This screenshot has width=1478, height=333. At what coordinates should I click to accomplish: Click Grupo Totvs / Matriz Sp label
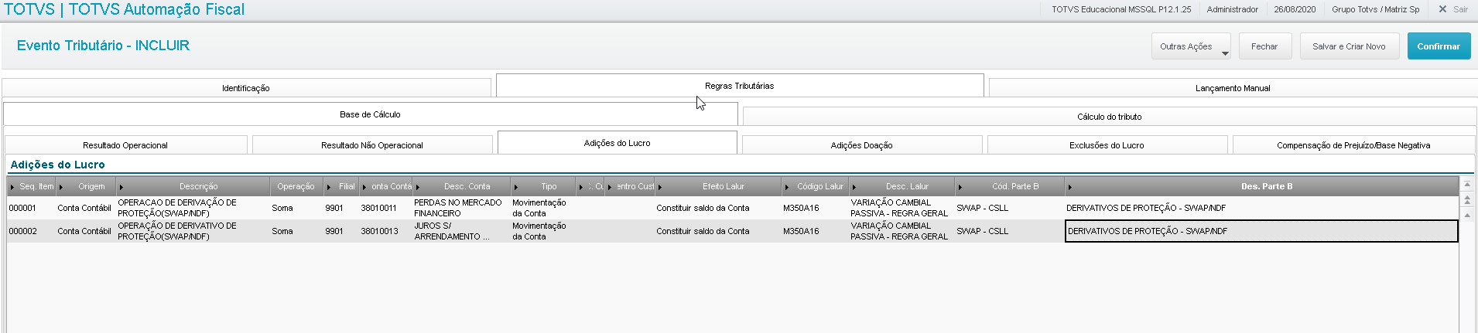(x=1376, y=9)
